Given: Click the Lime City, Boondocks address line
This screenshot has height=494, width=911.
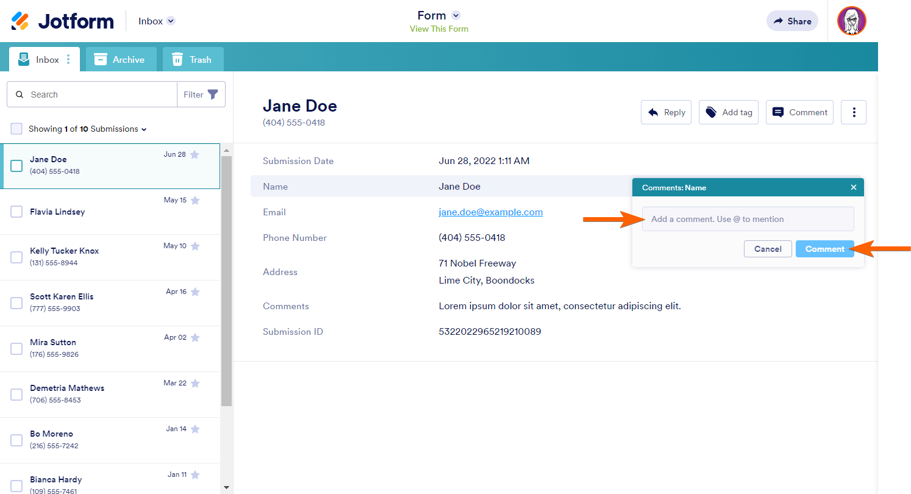Looking at the screenshot, I should pos(487,281).
